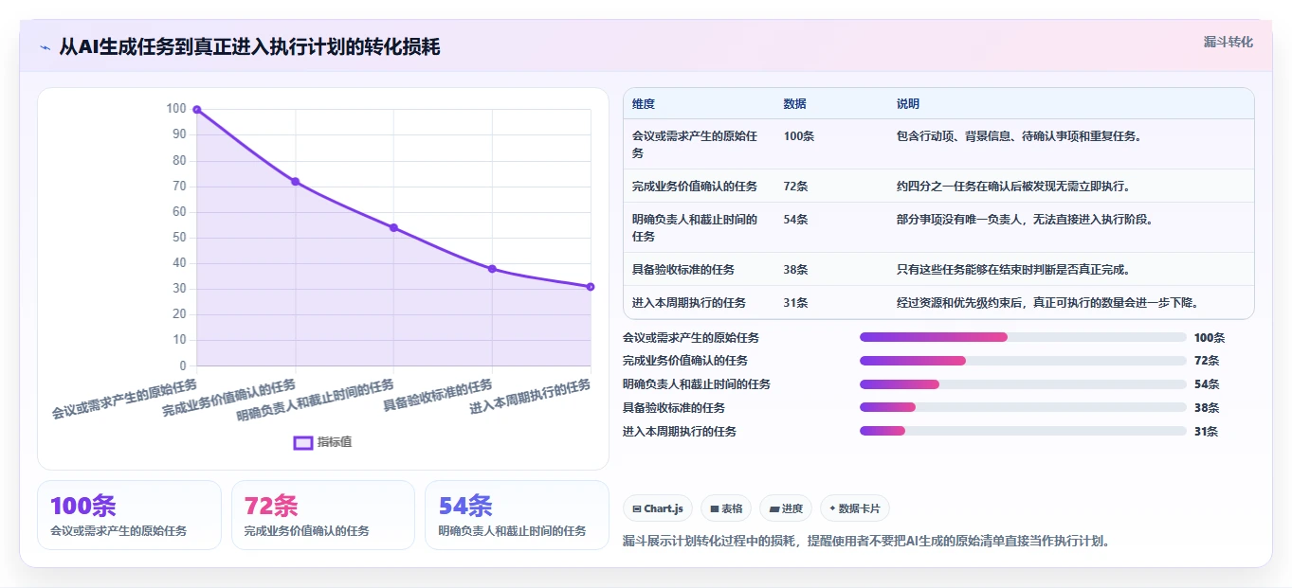Click the 表格 tag chip

point(725,508)
